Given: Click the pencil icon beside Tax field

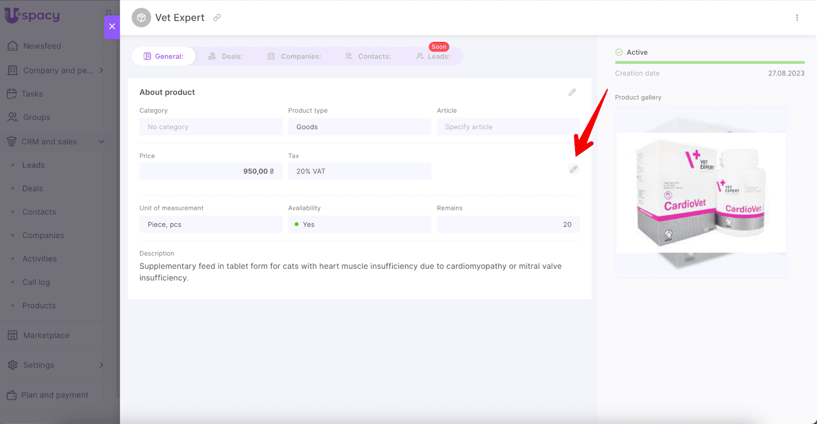Looking at the screenshot, I should click(x=573, y=169).
